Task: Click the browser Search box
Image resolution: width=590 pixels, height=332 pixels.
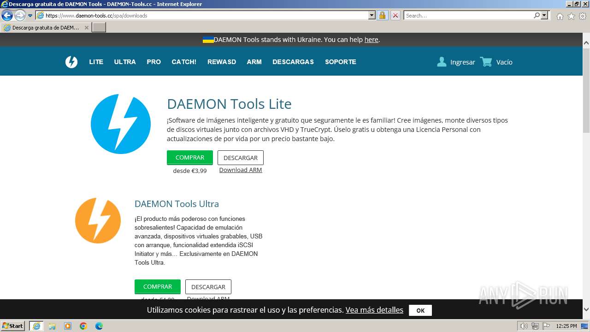Action: click(x=468, y=15)
